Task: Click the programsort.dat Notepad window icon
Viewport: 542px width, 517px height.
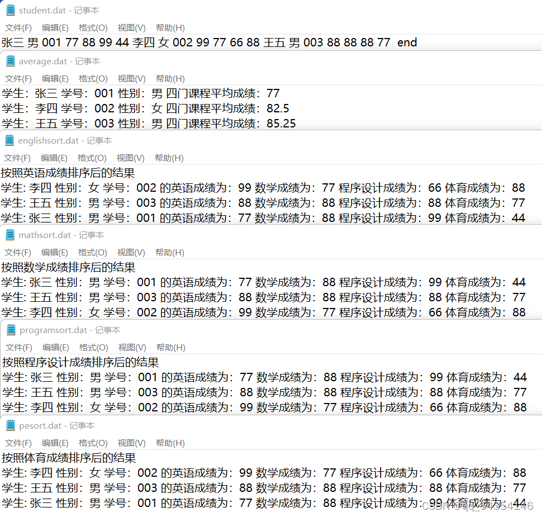Action: (x=11, y=330)
